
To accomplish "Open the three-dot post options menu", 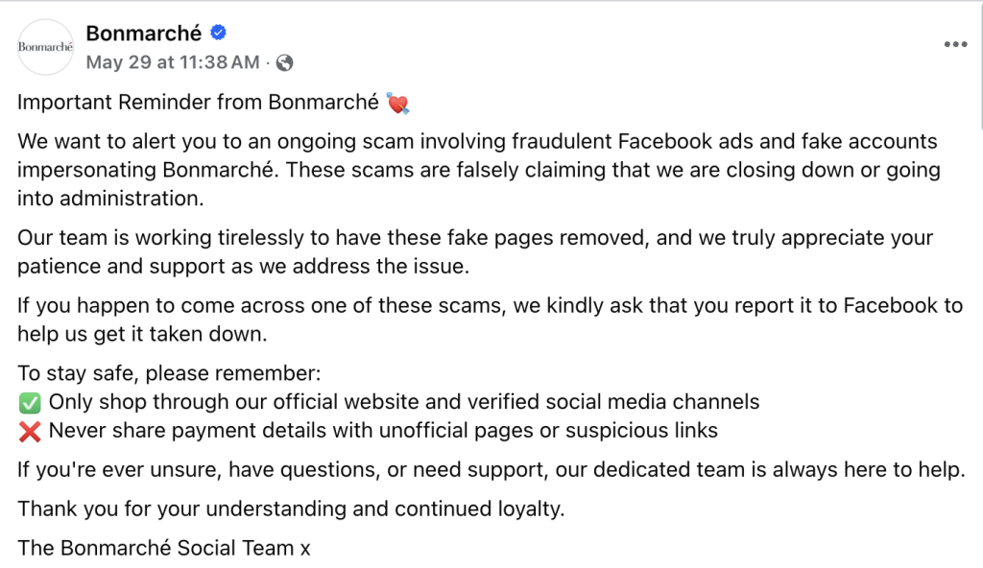I will coord(955,44).
